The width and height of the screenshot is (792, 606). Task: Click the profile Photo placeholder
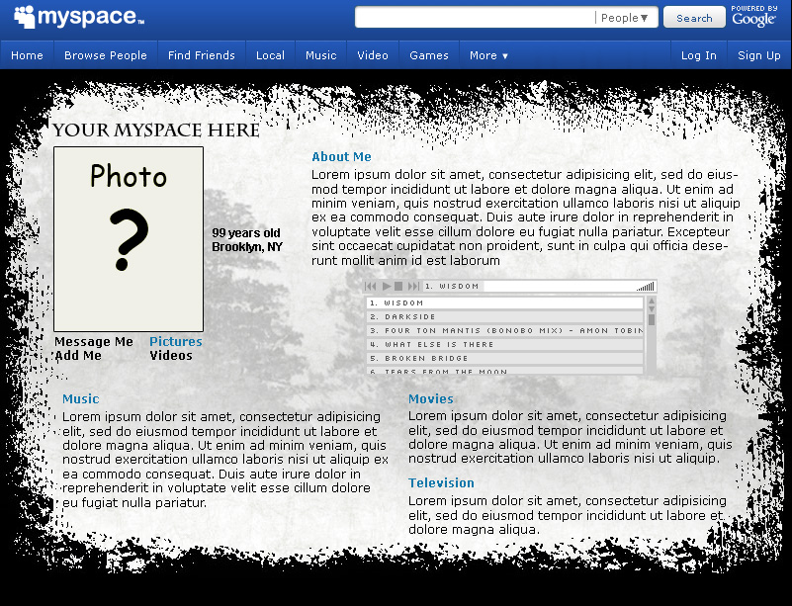coord(129,239)
